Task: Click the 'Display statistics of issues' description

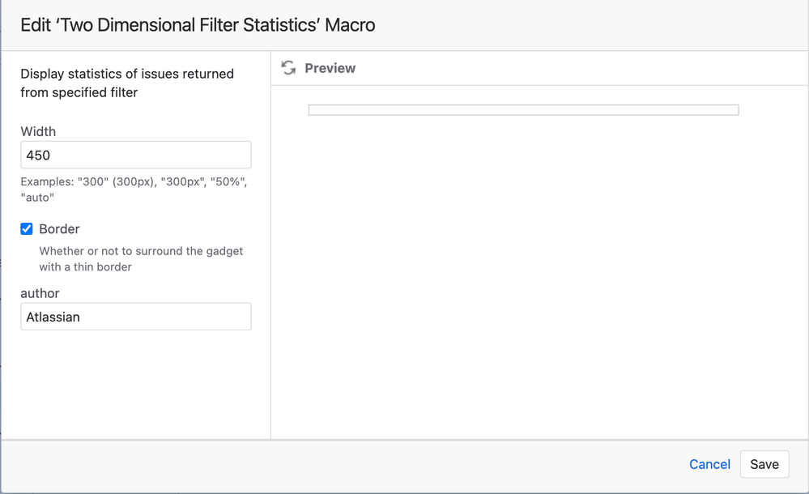Action: [x=127, y=83]
